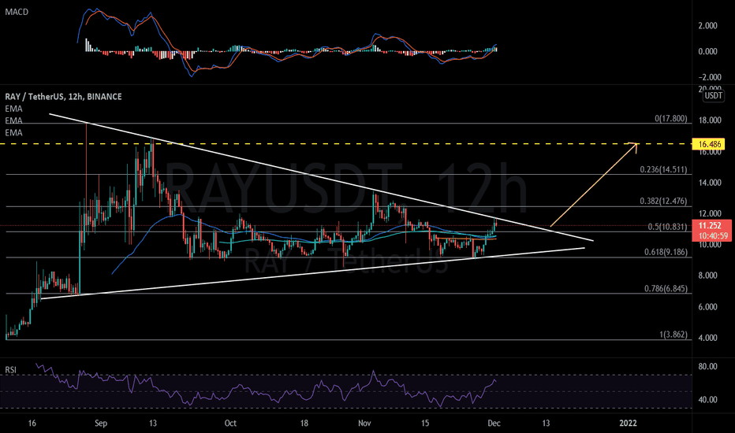The image size is (735, 433).
Task: Click the 16 date on time axis
Action: pyautogui.click(x=32, y=424)
